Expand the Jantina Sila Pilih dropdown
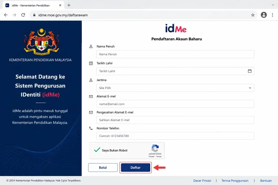The image size is (278, 185). pyautogui.click(x=175, y=88)
